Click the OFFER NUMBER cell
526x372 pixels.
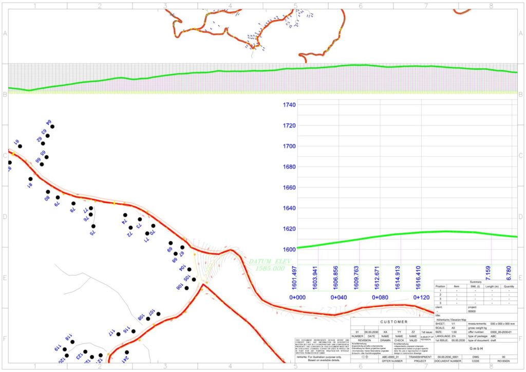point(392,361)
